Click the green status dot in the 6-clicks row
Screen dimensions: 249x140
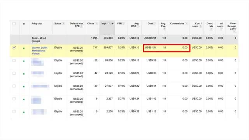click(24, 100)
